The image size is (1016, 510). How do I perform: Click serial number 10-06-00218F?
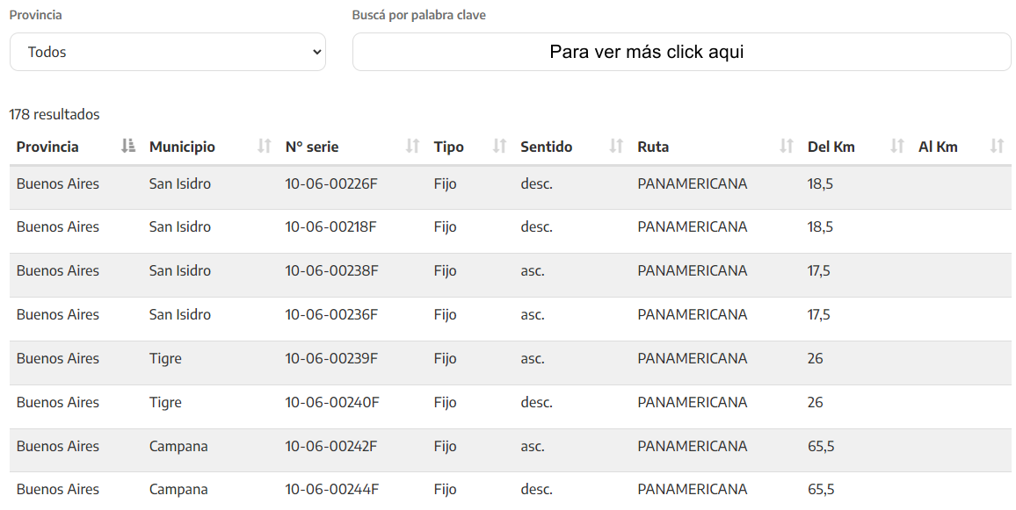pyautogui.click(x=330, y=226)
